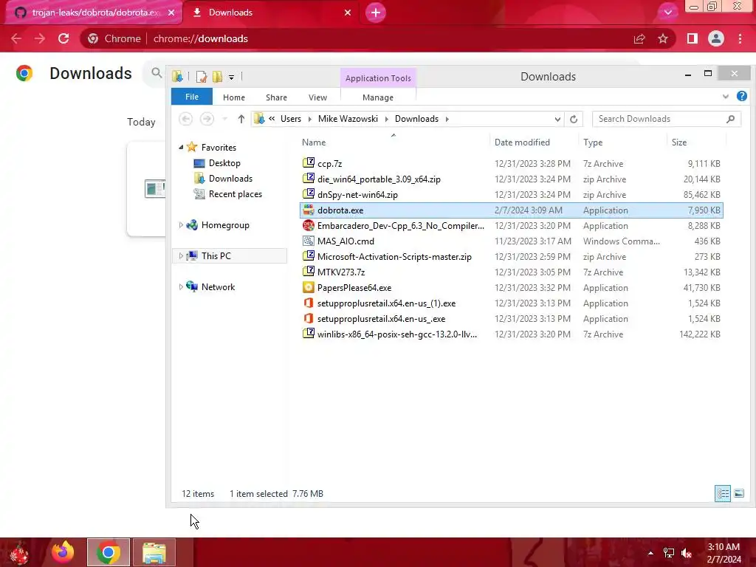Open address bar previous locations dropdown

[557, 119]
